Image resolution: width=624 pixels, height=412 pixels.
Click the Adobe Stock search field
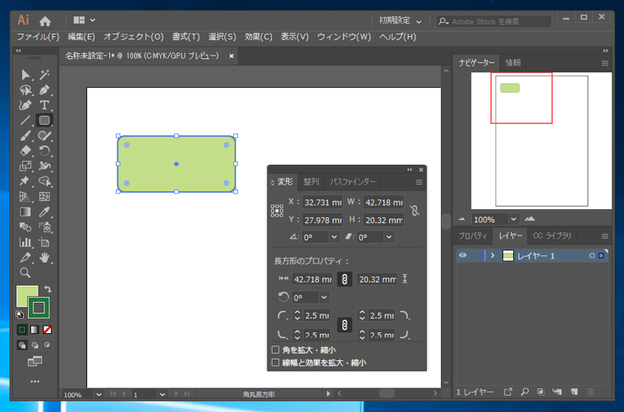tap(494, 21)
